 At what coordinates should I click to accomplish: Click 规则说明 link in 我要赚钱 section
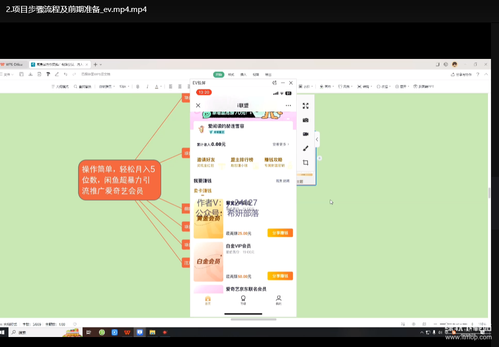tap(283, 181)
